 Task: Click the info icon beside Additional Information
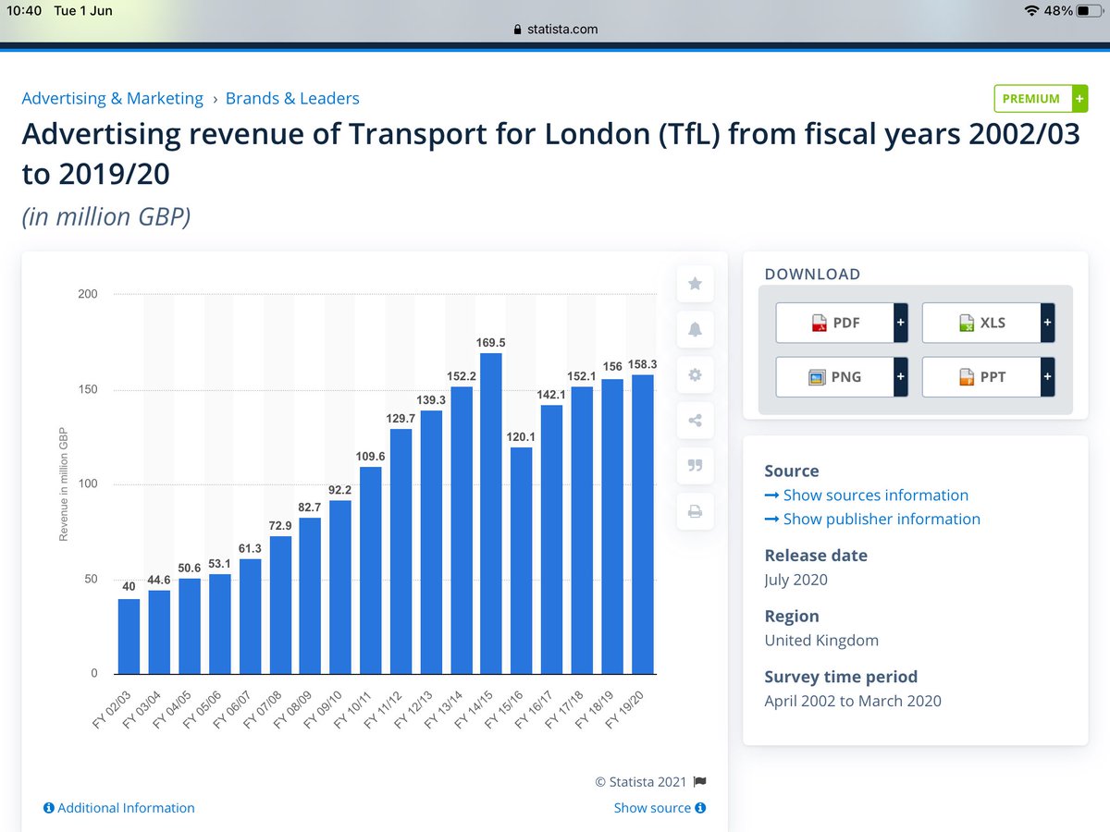tap(48, 808)
